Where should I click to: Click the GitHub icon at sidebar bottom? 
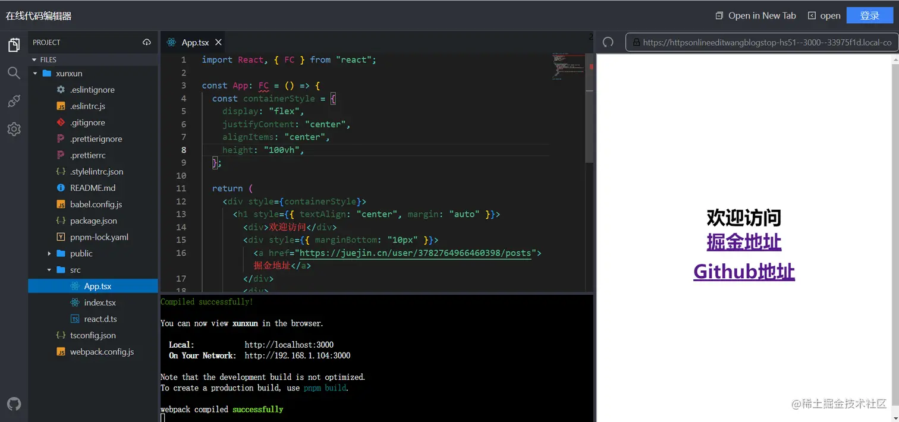14,404
